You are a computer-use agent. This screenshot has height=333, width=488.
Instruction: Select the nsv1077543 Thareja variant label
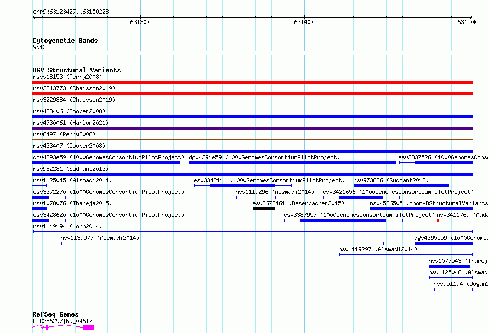point(458,261)
